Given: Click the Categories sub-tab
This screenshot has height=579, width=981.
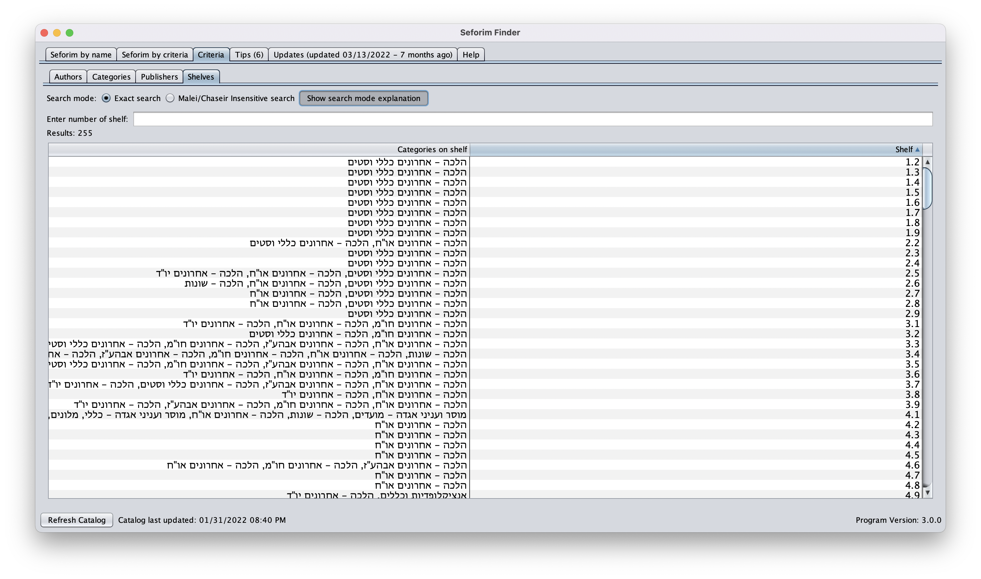Looking at the screenshot, I should tap(111, 76).
